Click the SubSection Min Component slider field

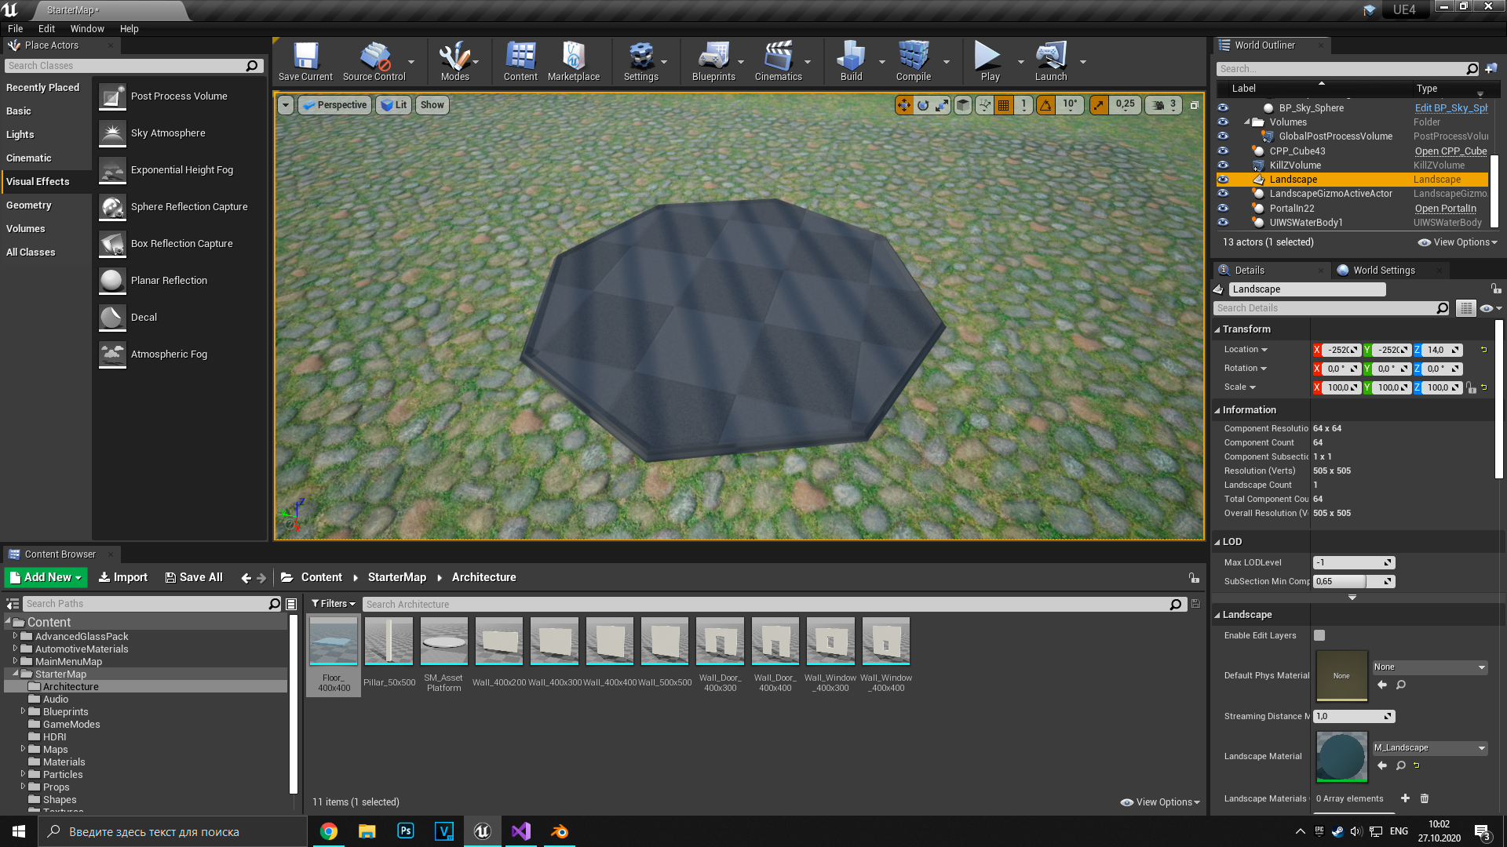click(x=1353, y=582)
